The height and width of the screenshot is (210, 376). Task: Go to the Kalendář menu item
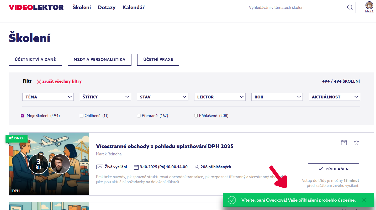[133, 8]
